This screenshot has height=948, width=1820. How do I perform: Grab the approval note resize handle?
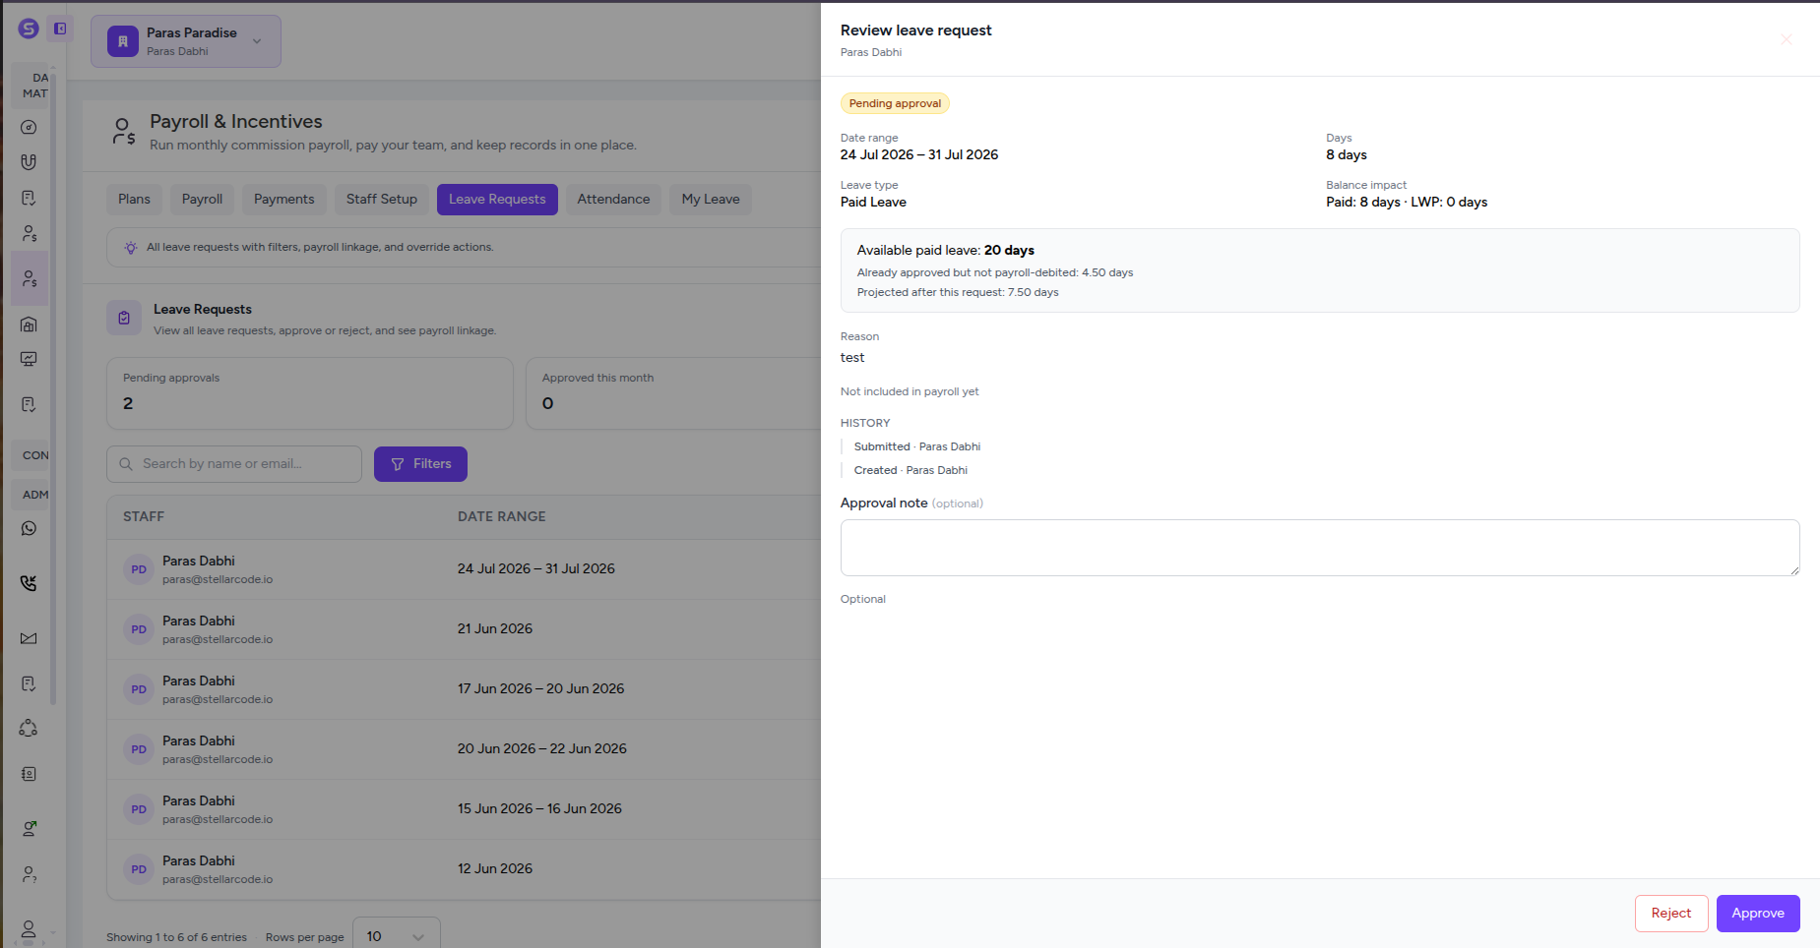[x=1794, y=570]
